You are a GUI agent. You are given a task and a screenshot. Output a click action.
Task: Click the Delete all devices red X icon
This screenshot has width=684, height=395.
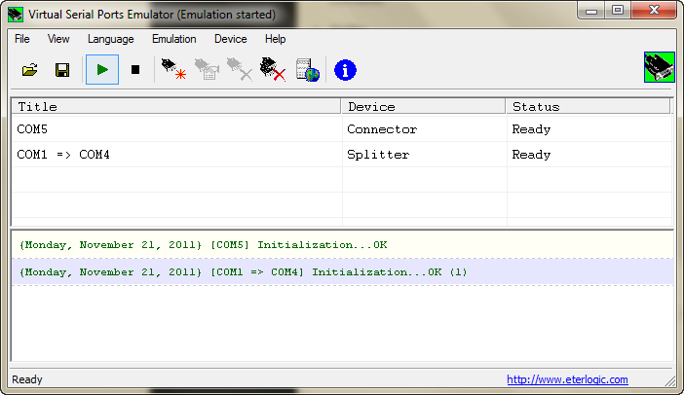pos(273,70)
